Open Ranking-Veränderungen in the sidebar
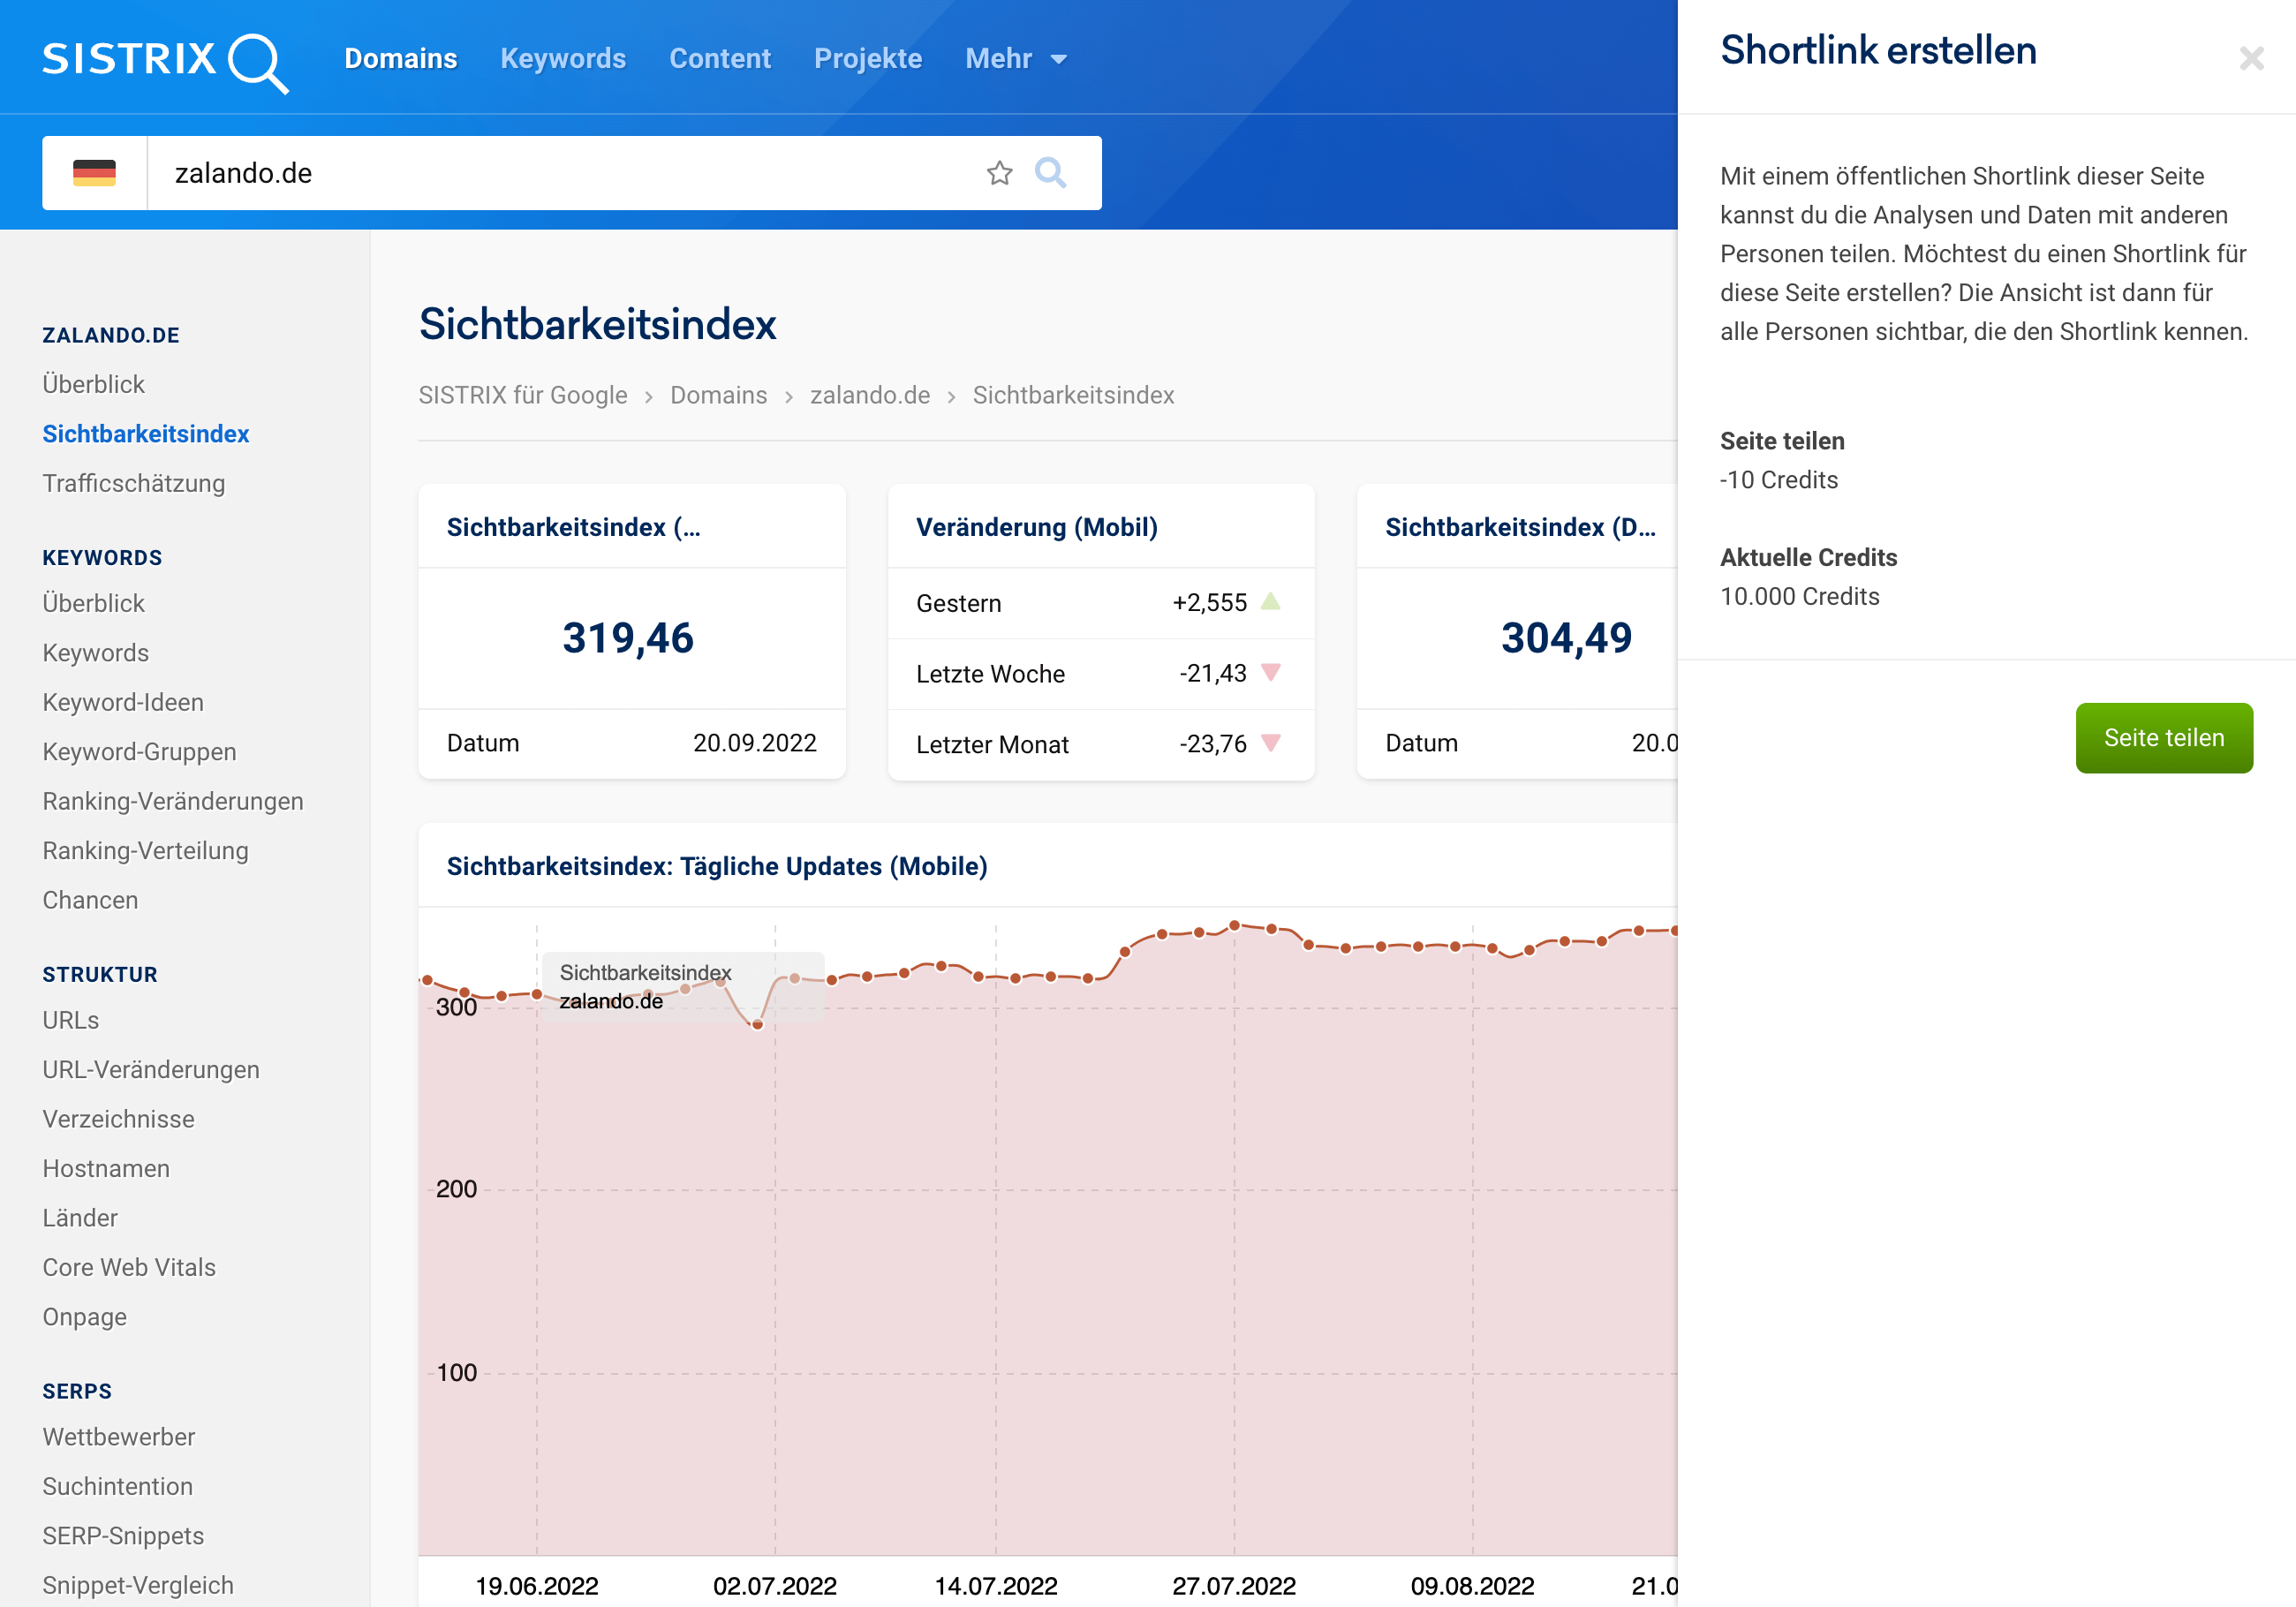This screenshot has height=1607, width=2296. click(x=173, y=801)
